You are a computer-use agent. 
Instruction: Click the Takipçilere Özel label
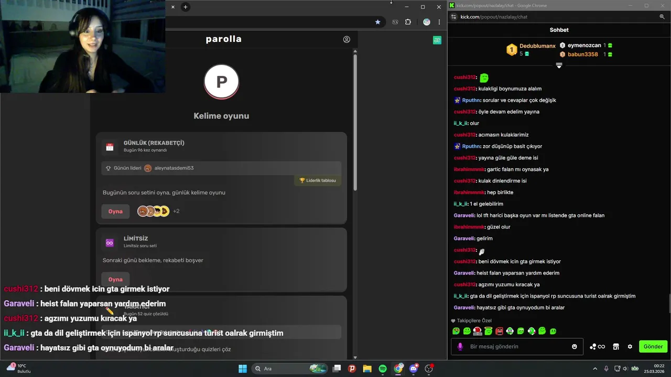click(474, 320)
